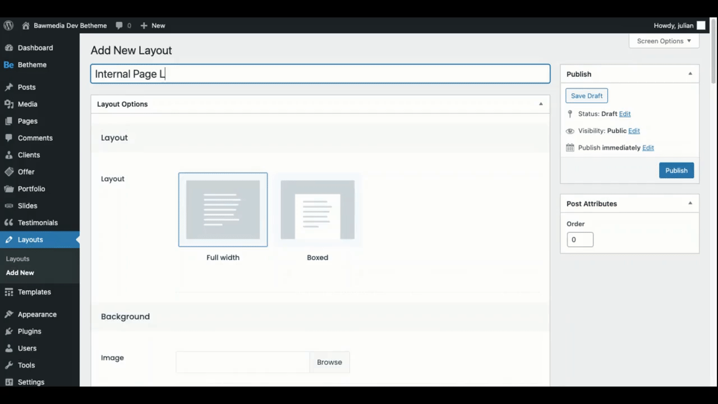Open the Layouts submenu link
The image size is (718, 404).
(x=17, y=259)
